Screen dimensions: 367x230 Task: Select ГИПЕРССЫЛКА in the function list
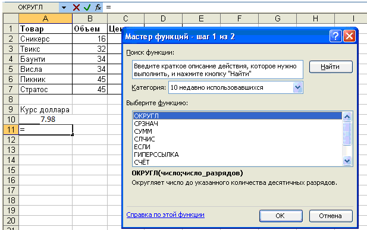(237, 155)
